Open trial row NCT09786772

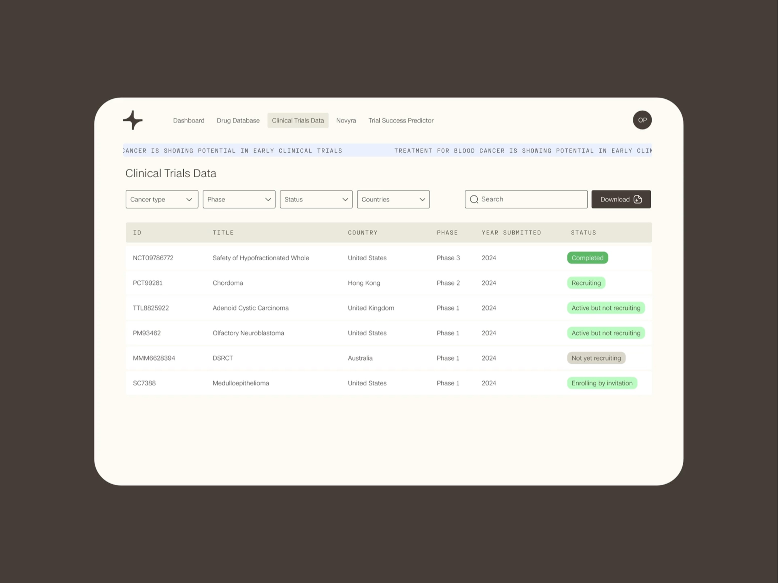(x=153, y=258)
